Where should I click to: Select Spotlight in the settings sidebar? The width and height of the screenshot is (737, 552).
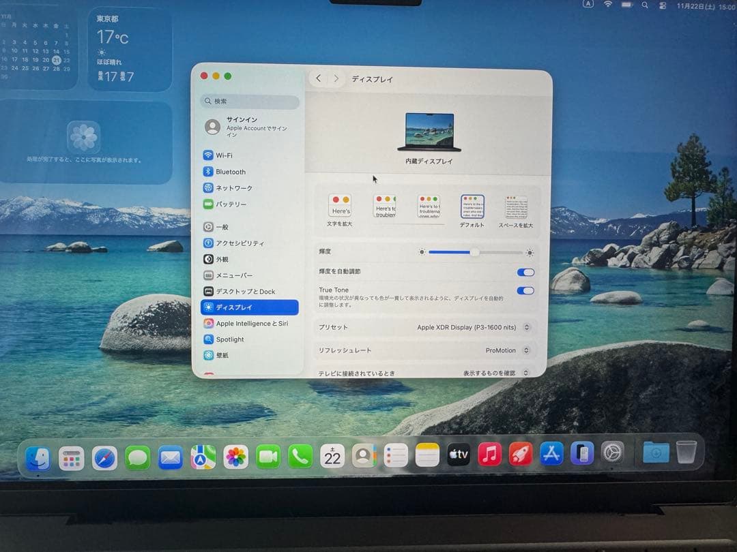pos(229,339)
